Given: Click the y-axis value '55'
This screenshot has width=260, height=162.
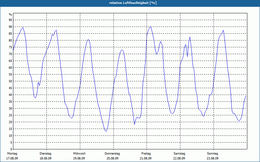Looking at the screenshot, I should tap(10, 75).
